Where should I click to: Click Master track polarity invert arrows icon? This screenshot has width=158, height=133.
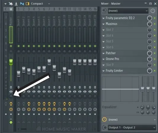(11, 87)
